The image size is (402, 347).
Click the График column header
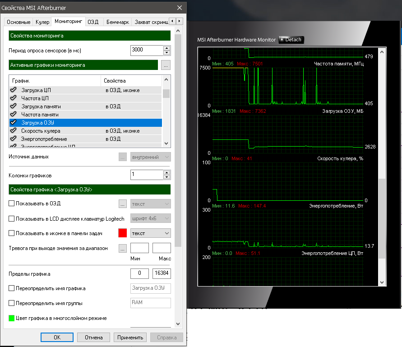[x=55, y=81]
